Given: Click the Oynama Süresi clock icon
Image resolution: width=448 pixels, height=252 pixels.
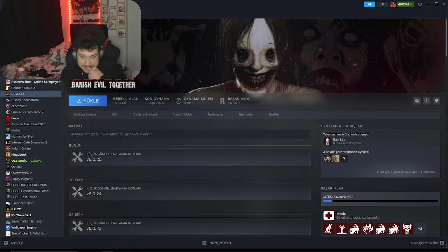Looking at the screenshot, I should click(178, 101).
